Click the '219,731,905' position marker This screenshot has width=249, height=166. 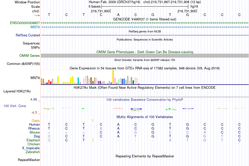(187, 11)
